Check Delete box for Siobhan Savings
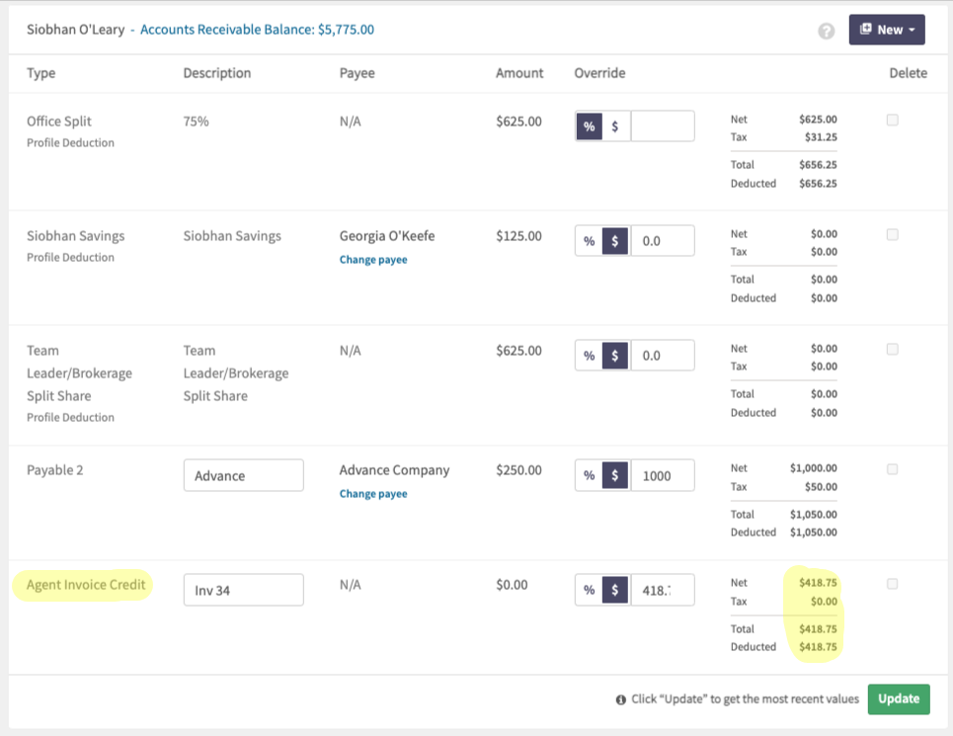The image size is (953, 736). (x=892, y=234)
